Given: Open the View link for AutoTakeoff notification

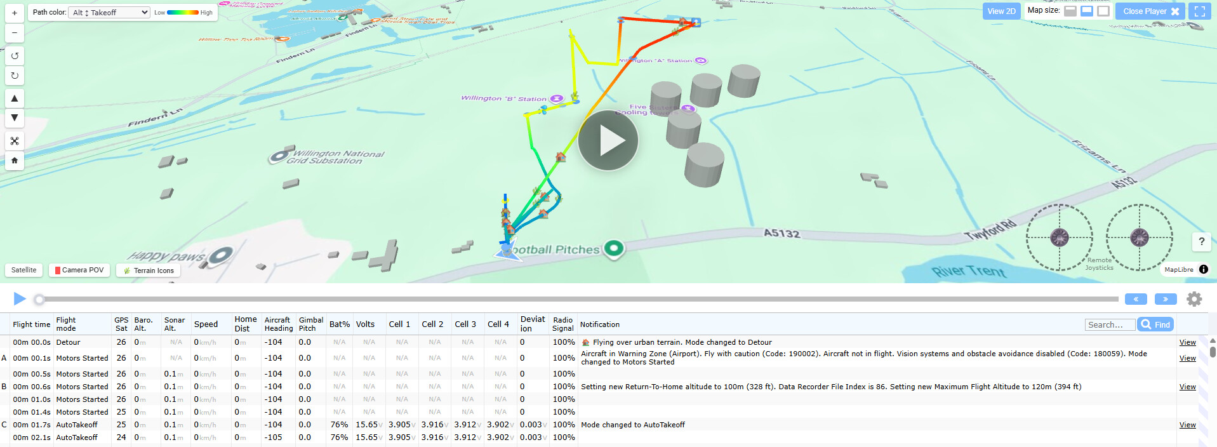Looking at the screenshot, I should pyautogui.click(x=1187, y=425).
